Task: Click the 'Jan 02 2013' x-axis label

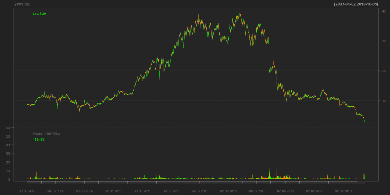Action: 199,191
